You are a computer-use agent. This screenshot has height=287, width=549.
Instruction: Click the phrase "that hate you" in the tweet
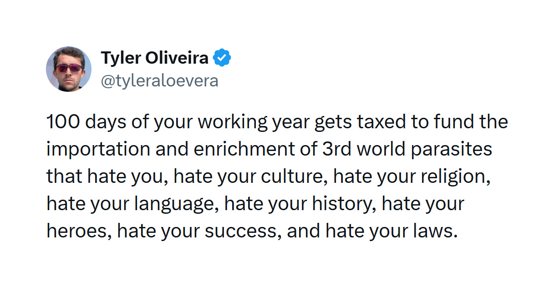tap(103, 177)
